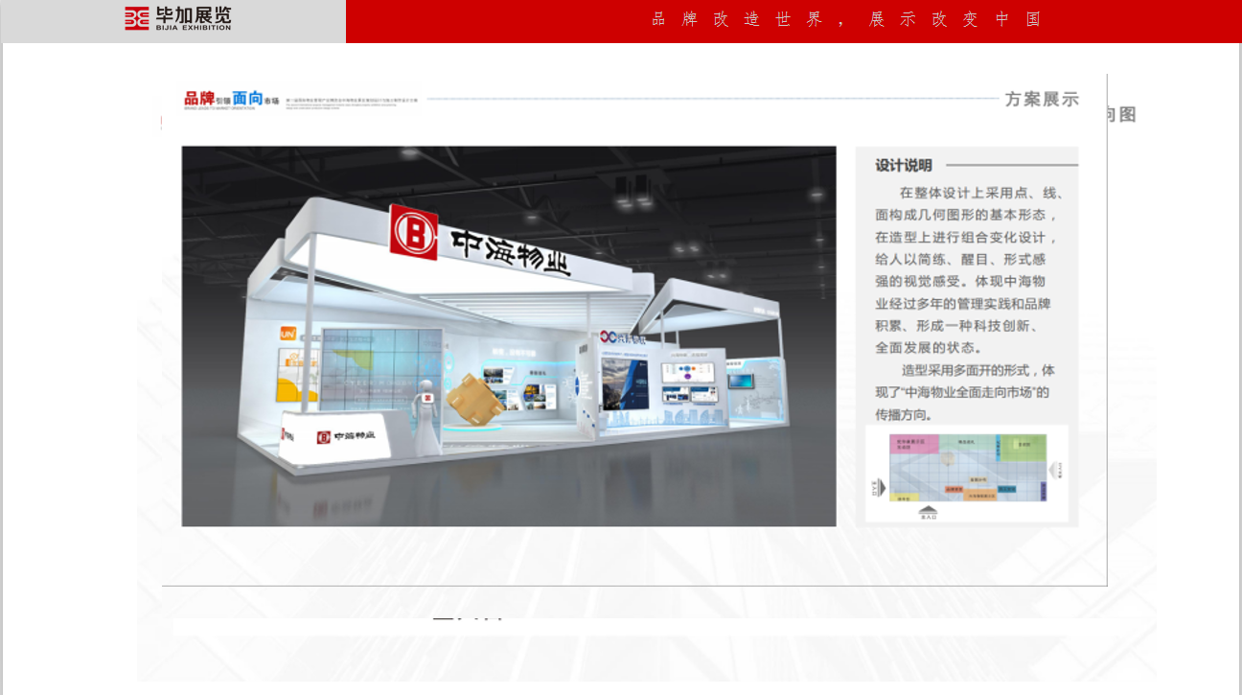
Task: Click the 方案展示 title text
Action: tap(1042, 99)
